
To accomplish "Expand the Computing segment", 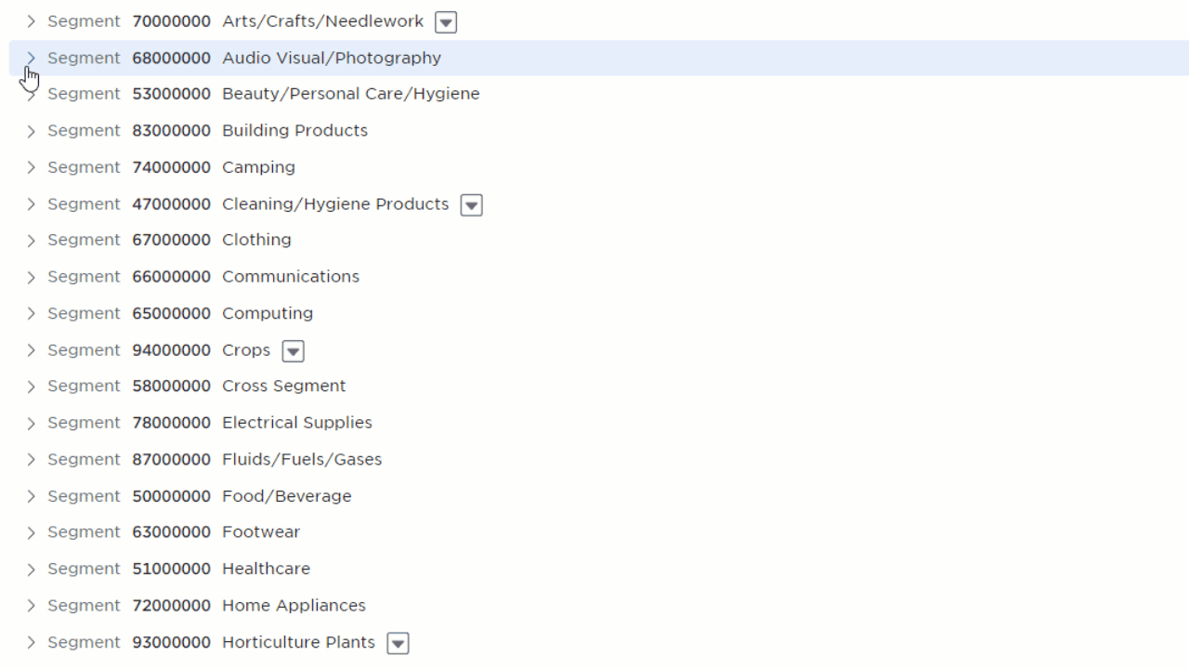I will (x=31, y=313).
